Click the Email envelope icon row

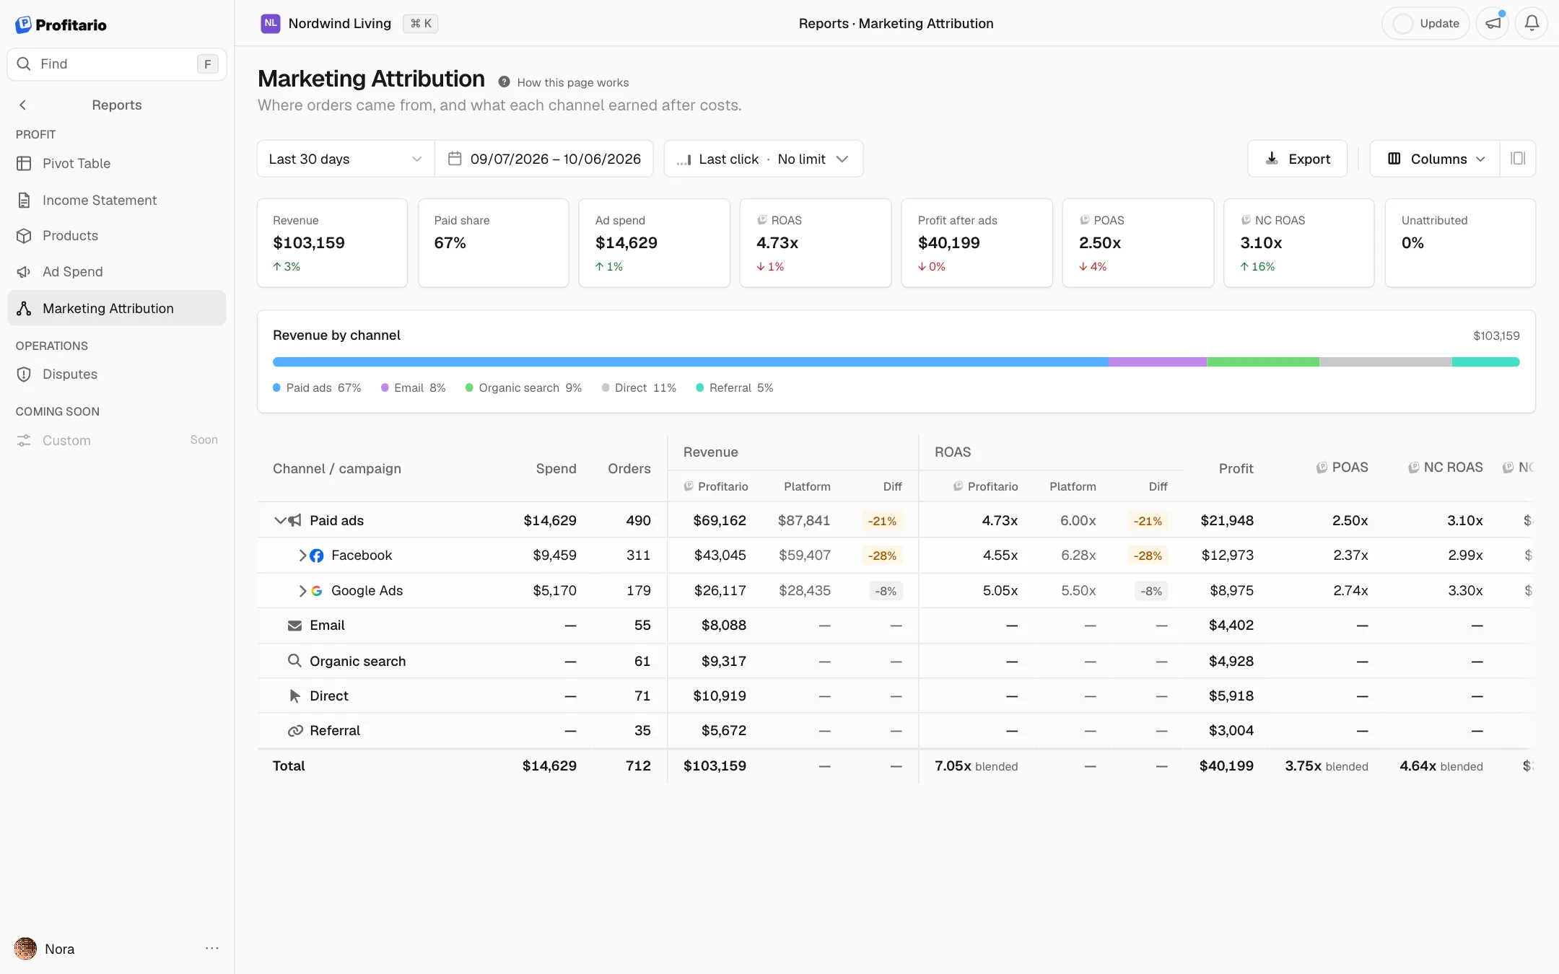(294, 626)
